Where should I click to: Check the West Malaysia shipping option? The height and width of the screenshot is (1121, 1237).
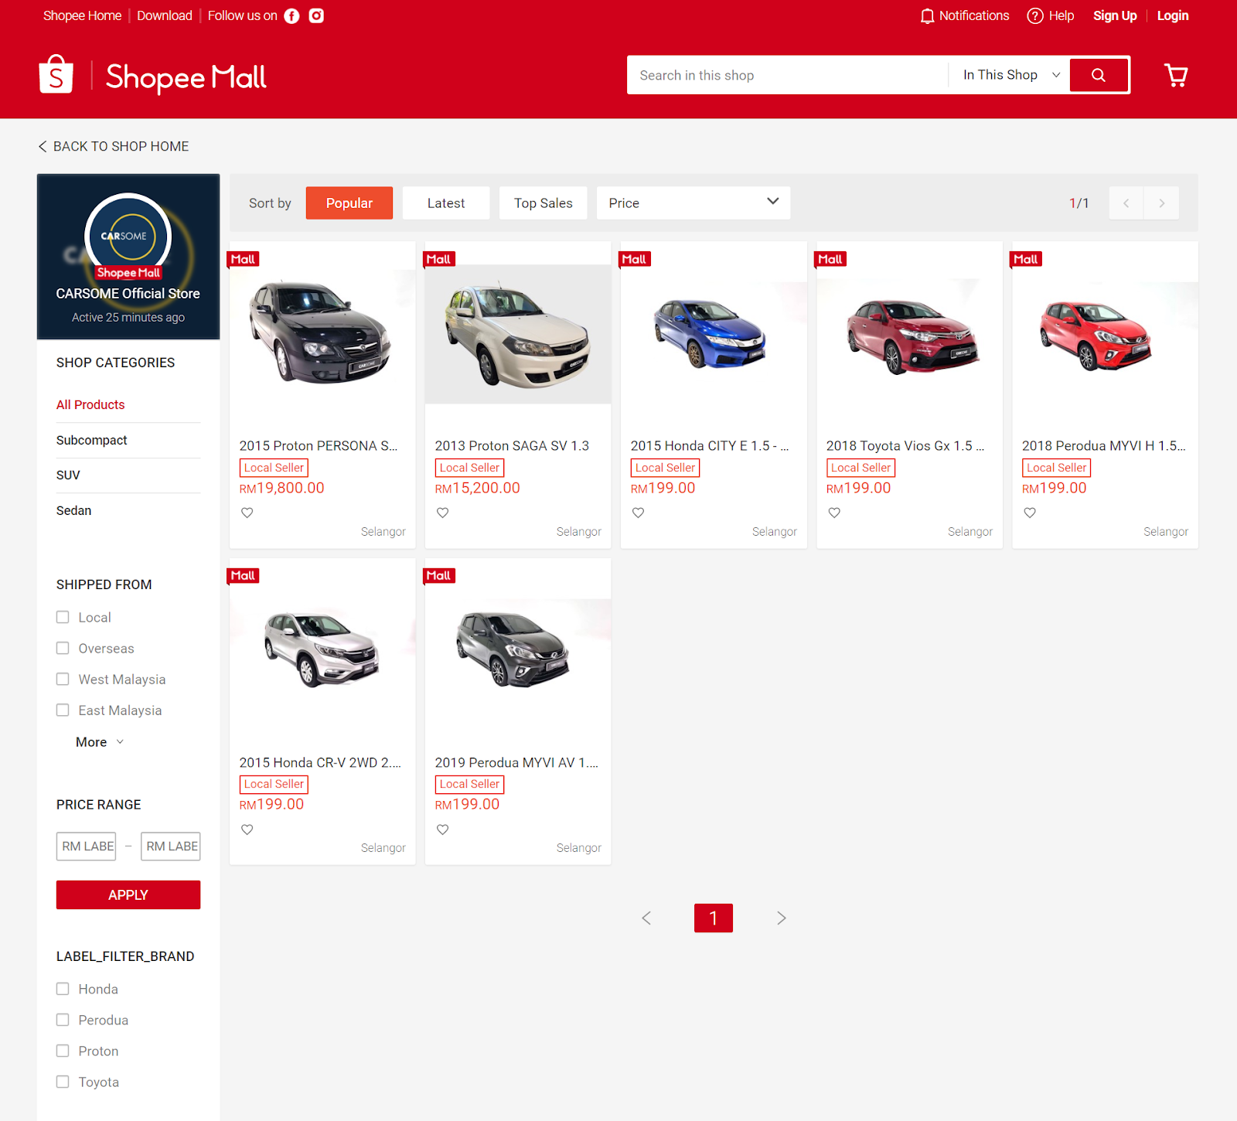(63, 679)
